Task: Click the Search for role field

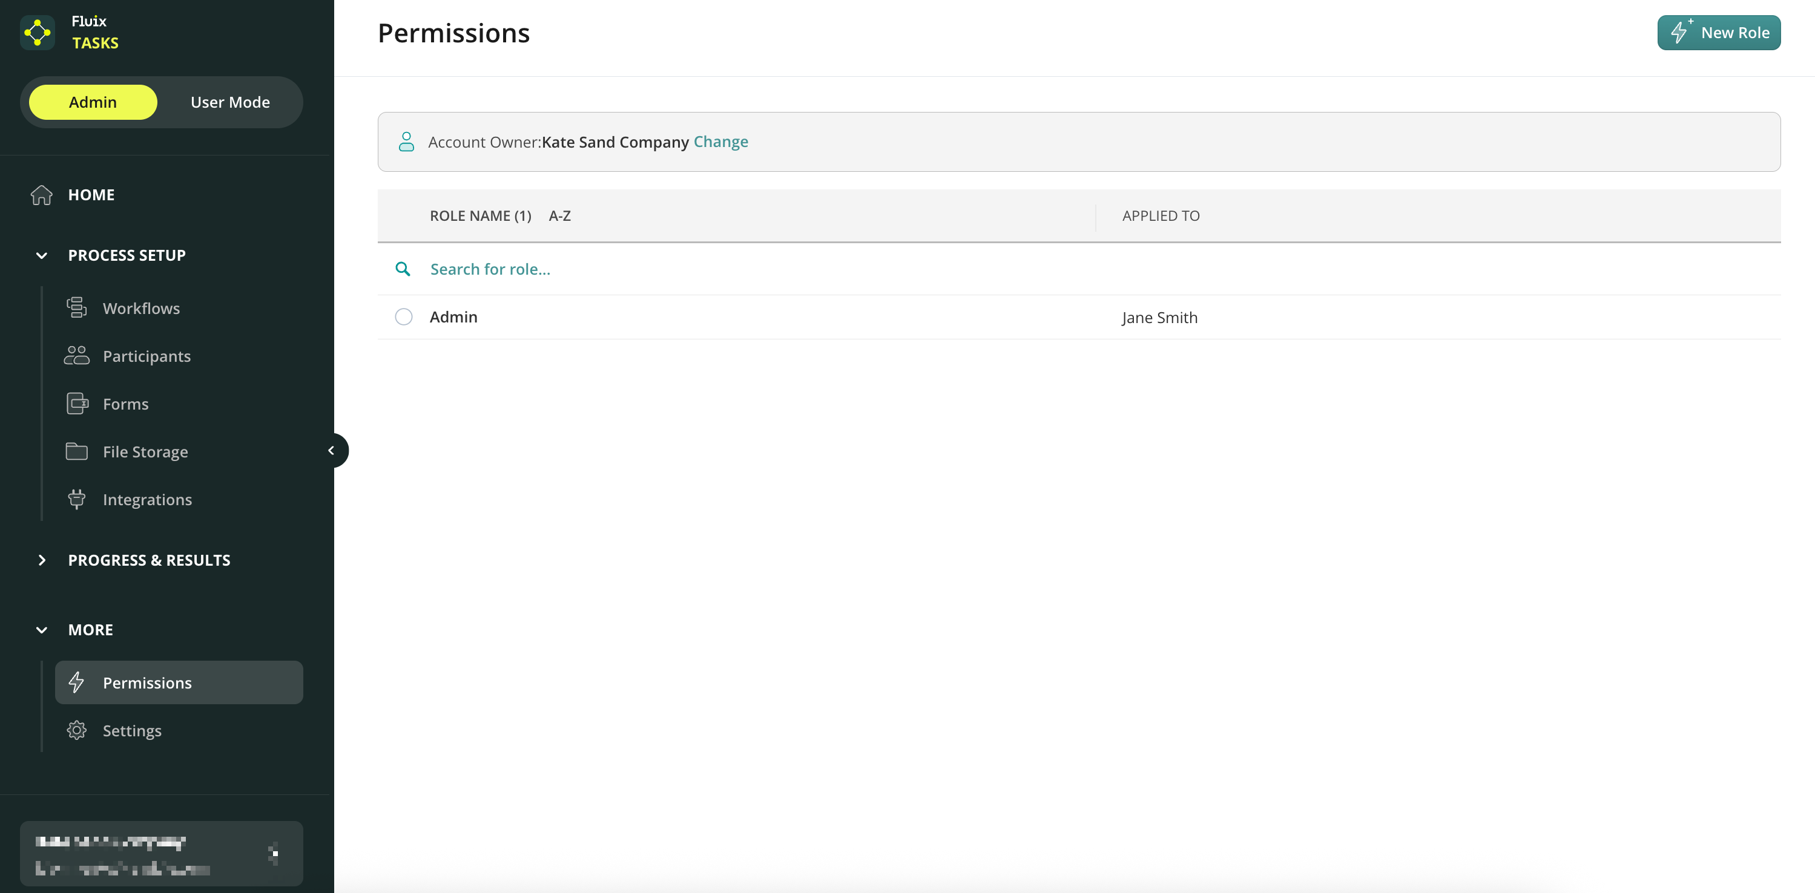Action: pyautogui.click(x=705, y=269)
